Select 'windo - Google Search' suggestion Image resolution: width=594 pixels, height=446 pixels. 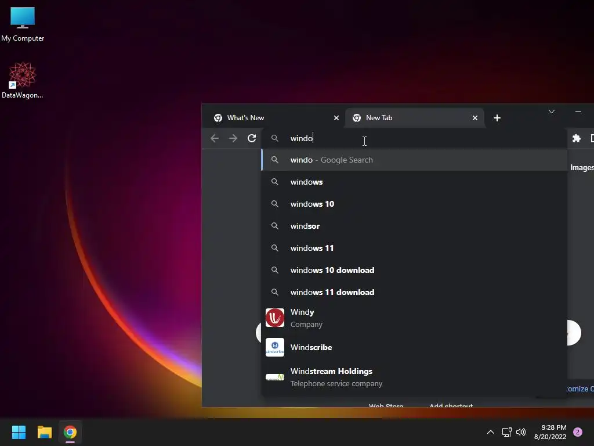(x=414, y=160)
